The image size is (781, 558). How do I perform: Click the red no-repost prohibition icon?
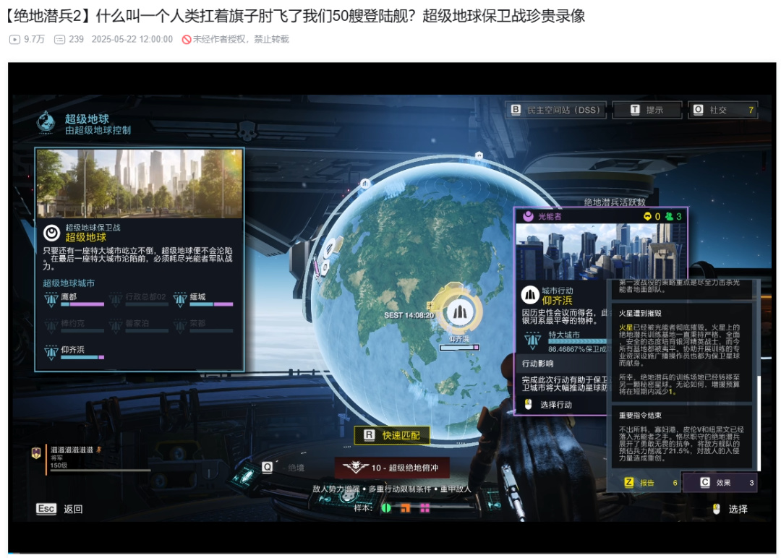(187, 39)
